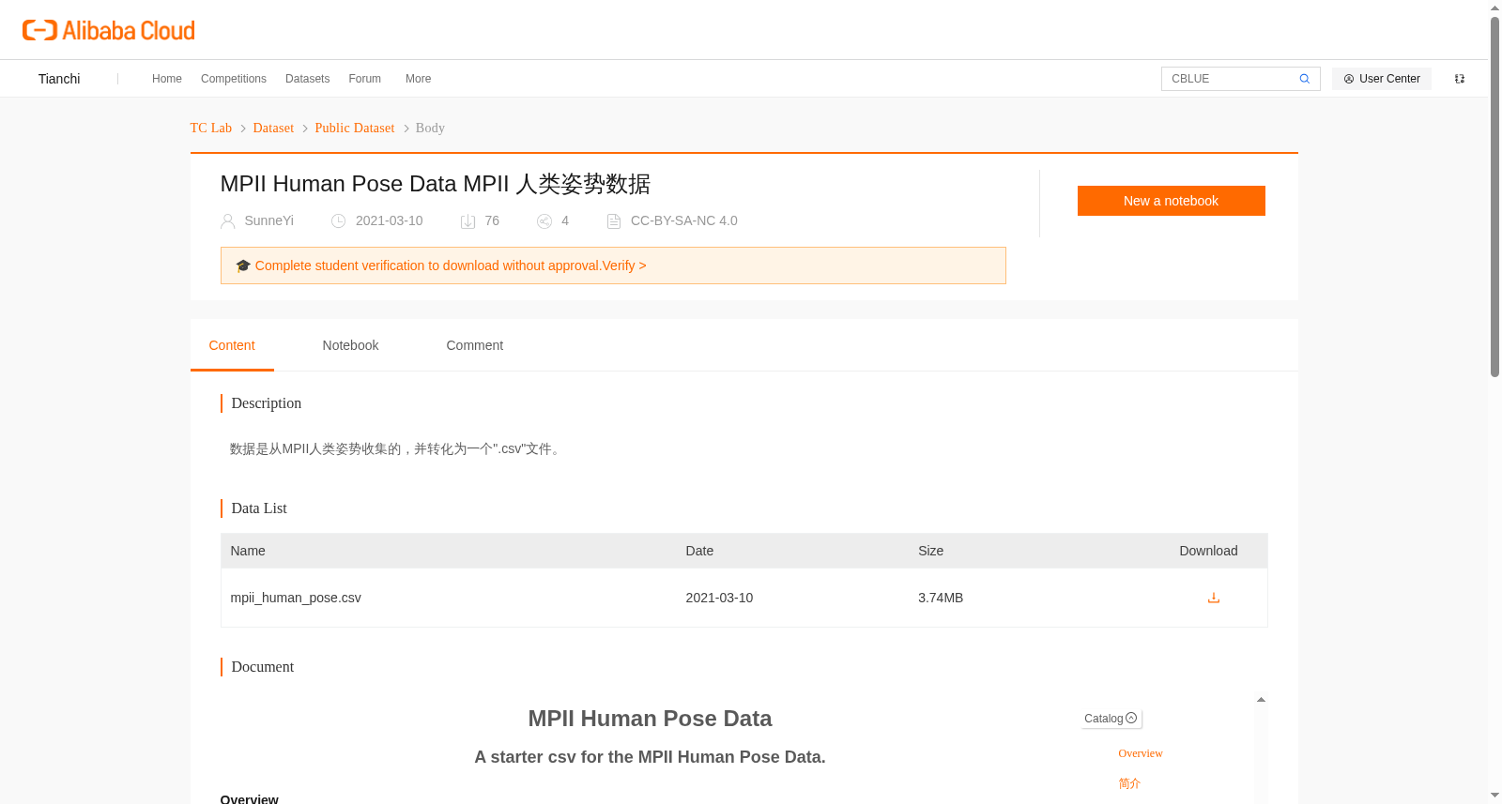Click the 3.74MB size cell
Viewport: 1502px width, 804px height.
click(941, 598)
